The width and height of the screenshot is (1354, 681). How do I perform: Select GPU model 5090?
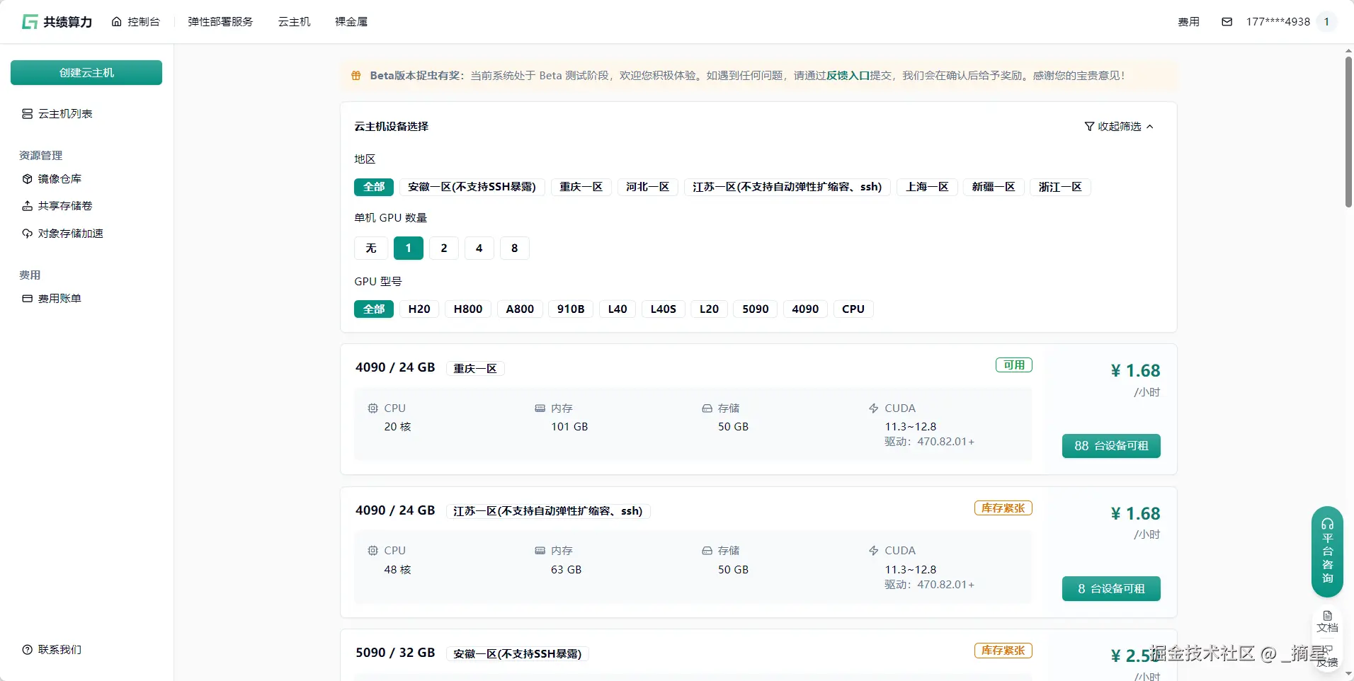(756, 309)
